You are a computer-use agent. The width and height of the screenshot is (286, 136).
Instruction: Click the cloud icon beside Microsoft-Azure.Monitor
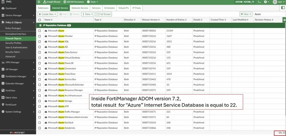[x=46, y=36]
